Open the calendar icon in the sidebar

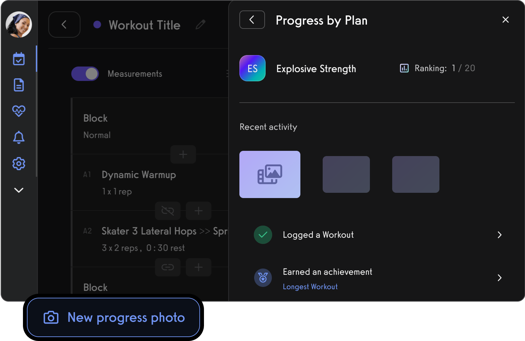19,59
